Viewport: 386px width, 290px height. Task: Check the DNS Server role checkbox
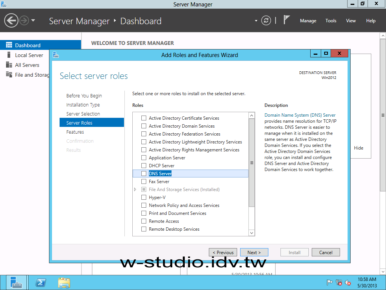144,174
